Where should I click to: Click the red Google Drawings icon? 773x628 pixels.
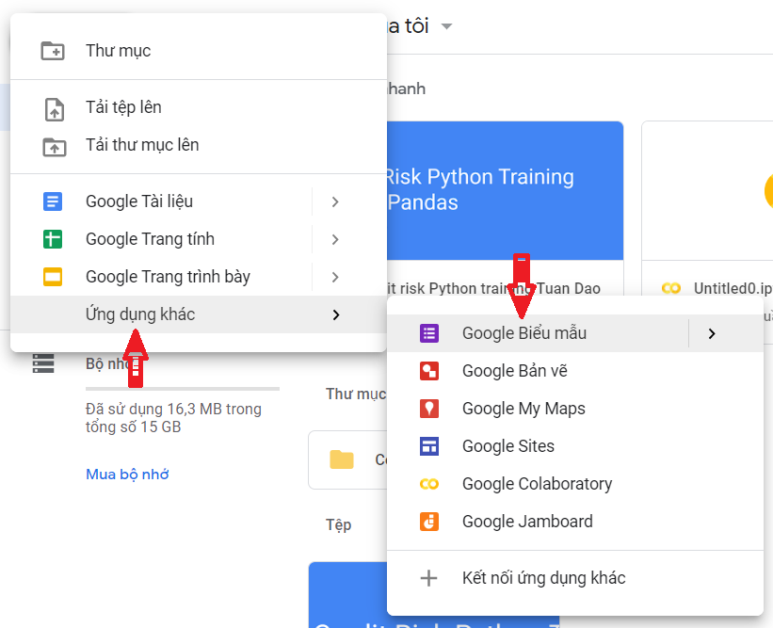tap(429, 371)
